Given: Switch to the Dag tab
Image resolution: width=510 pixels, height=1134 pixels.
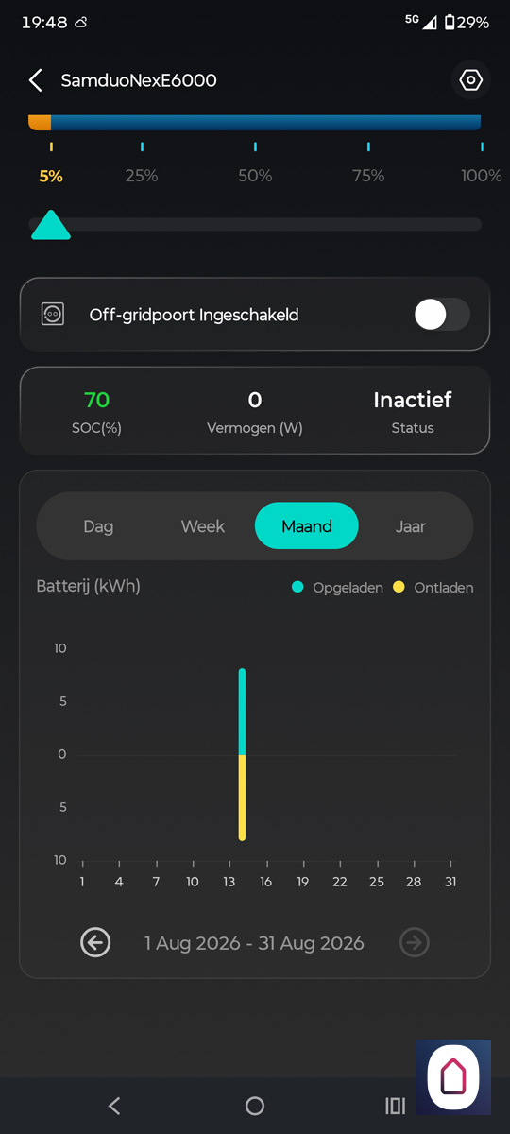Looking at the screenshot, I should pyautogui.click(x=98, y=526).
